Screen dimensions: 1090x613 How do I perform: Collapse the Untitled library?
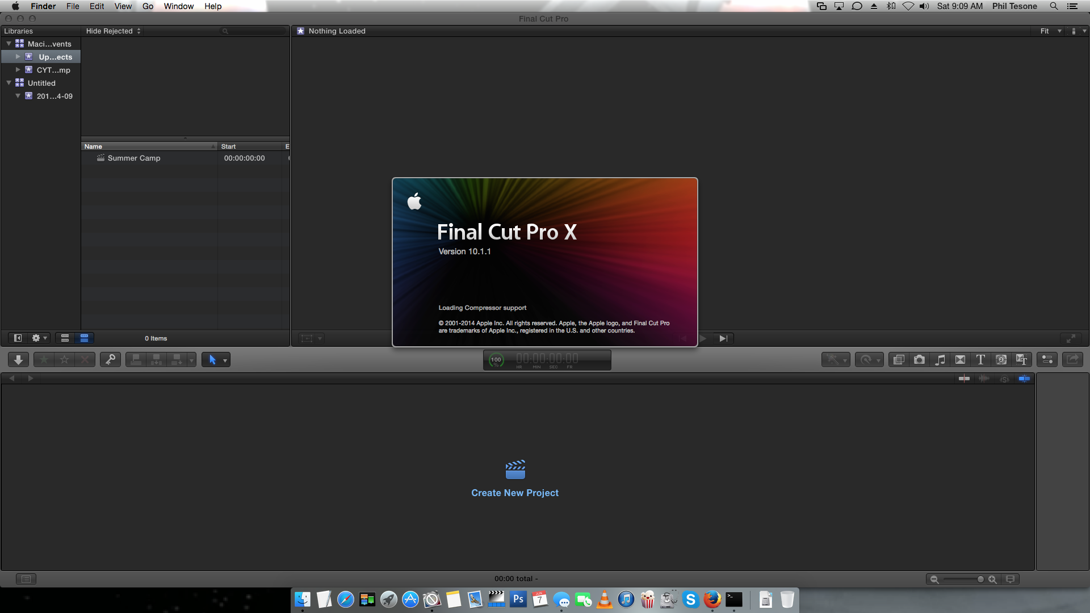point(9,83)
